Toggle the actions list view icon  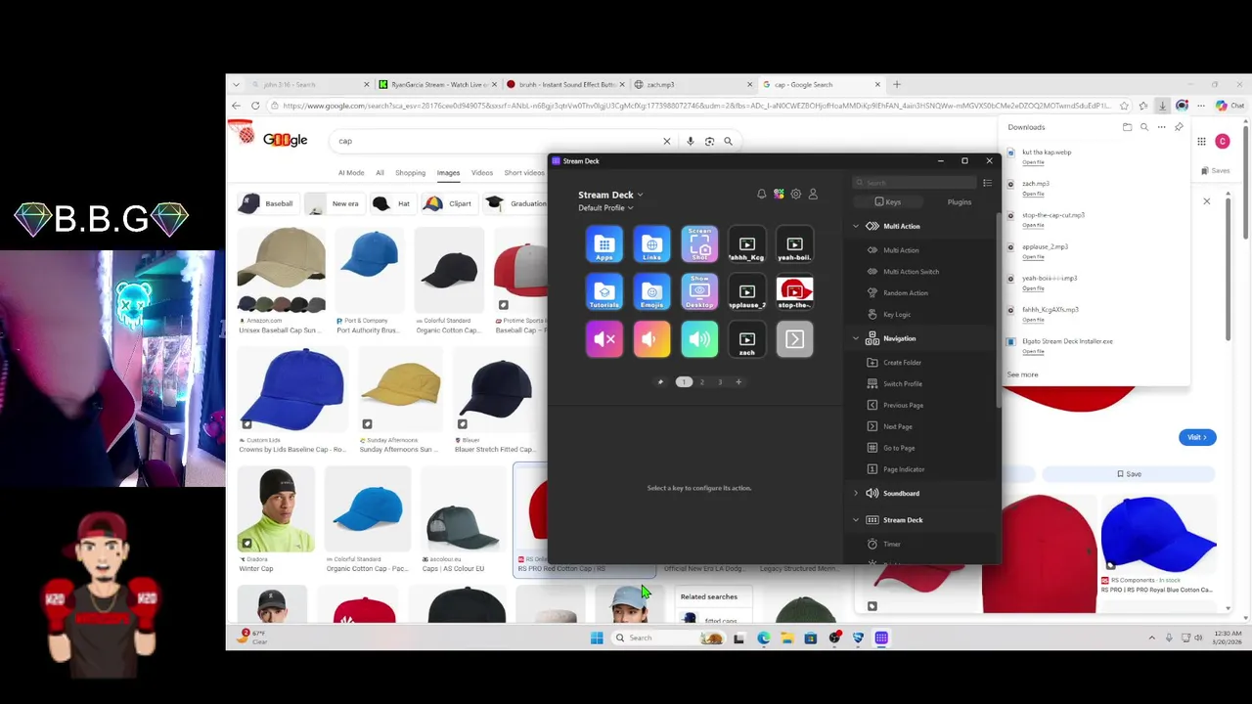pyautogui.click(x=987, y=183)
